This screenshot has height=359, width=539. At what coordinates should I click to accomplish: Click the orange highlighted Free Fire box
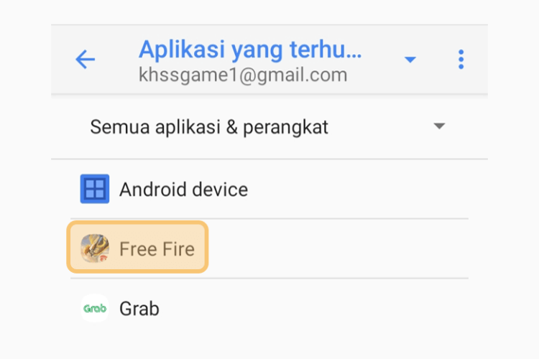pyautogui.click(x=137, y=247)
